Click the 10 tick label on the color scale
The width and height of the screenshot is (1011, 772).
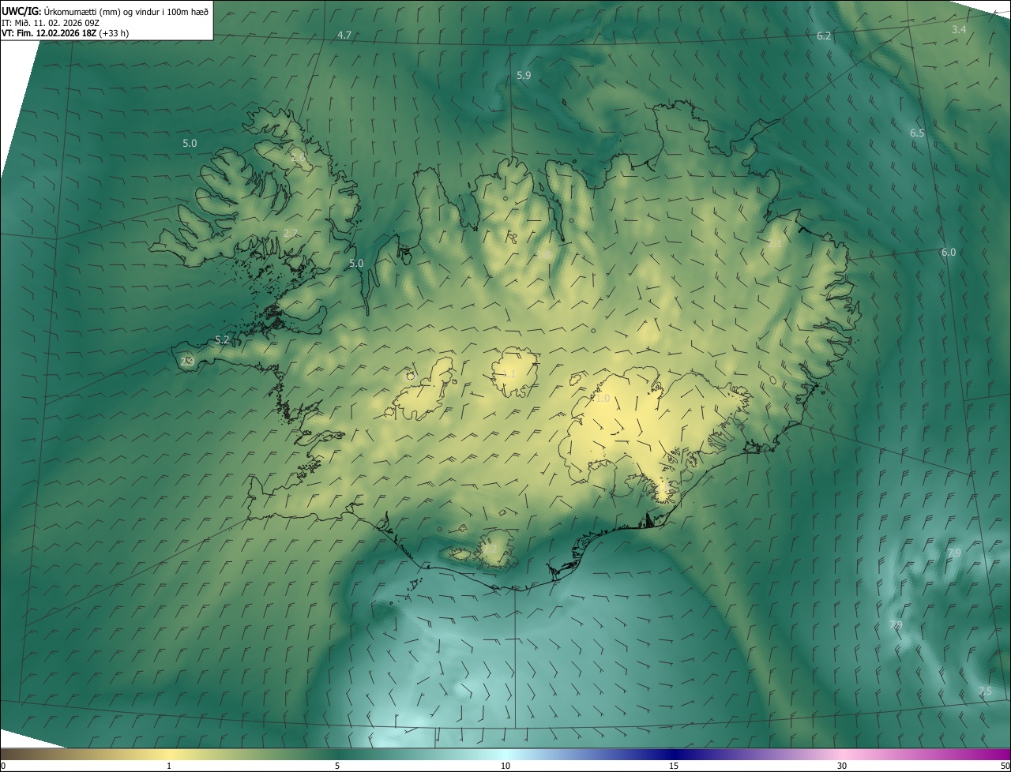[505, 766]
